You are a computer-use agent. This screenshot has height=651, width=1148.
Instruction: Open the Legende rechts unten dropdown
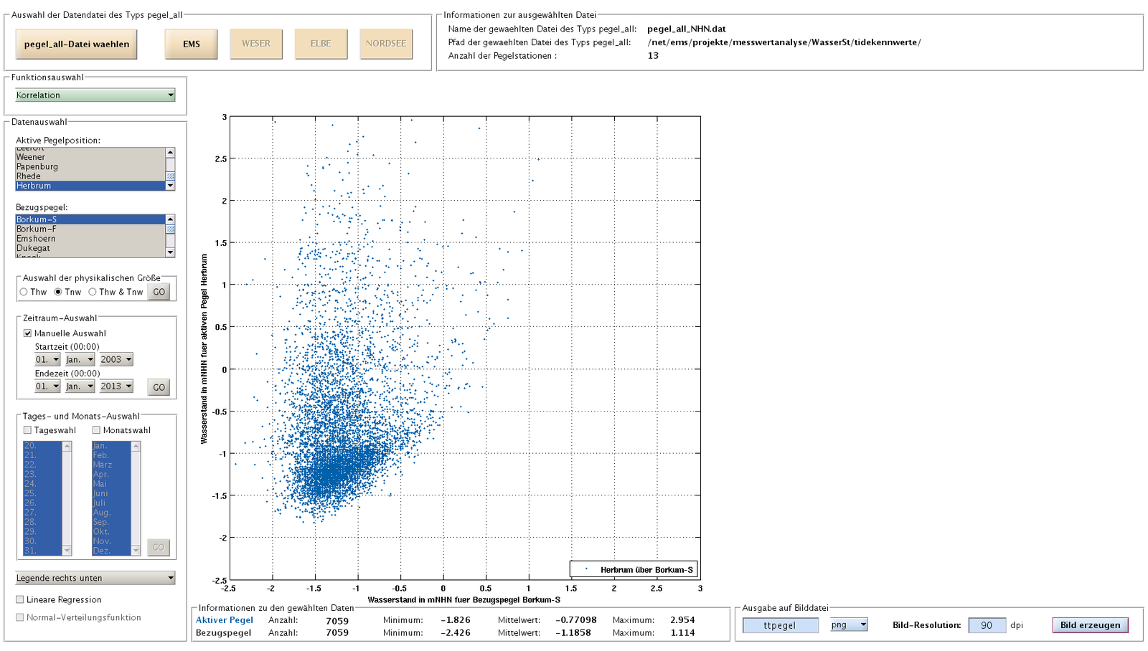(x=95, y=578)
